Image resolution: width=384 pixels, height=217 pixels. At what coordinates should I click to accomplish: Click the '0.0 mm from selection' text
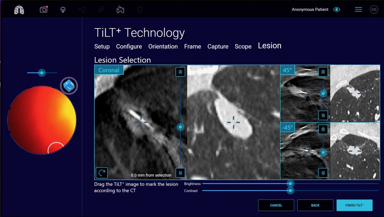151,175
